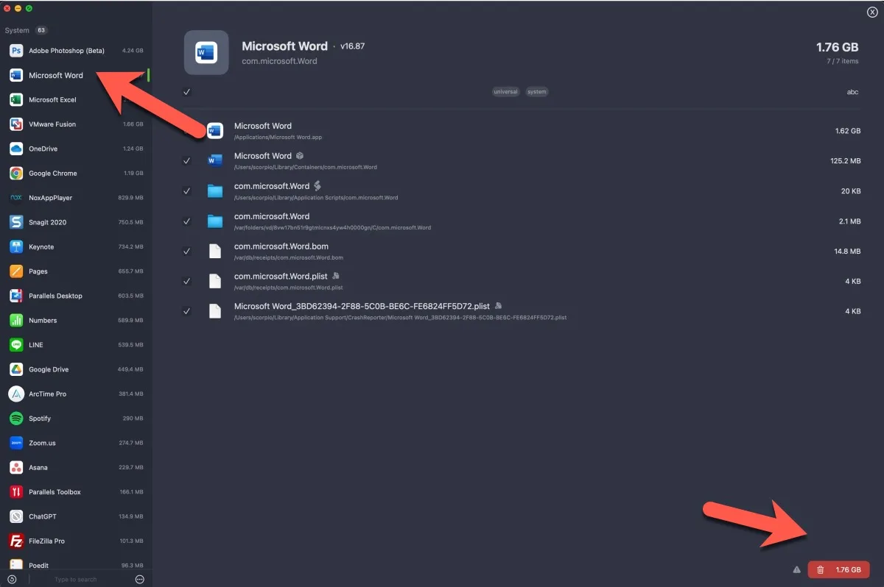Open the more options ellipsis menu

pyautogui.click(x=140, y=580)
